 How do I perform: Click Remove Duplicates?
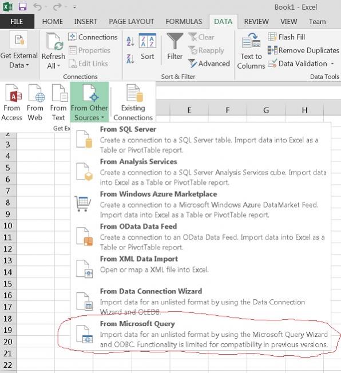(x=303, y=50)
